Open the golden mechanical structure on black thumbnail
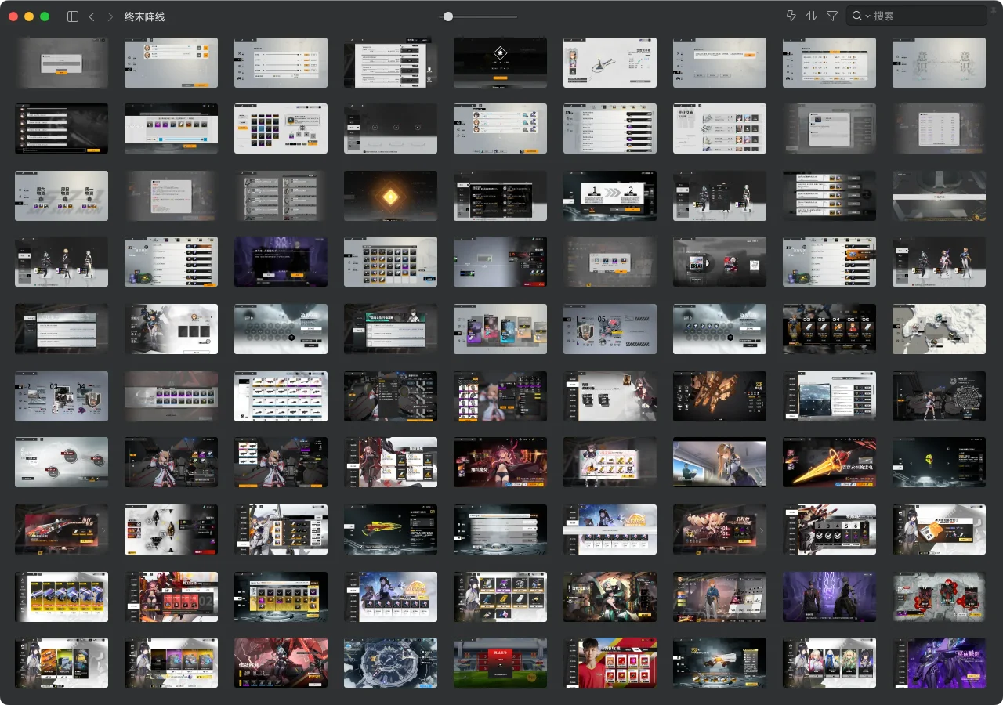 719,396
